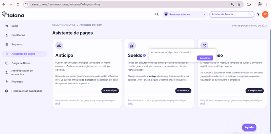Click the Ver artículo button
The height and width of the screenshot is (134, 271).
tap(205, 58)
